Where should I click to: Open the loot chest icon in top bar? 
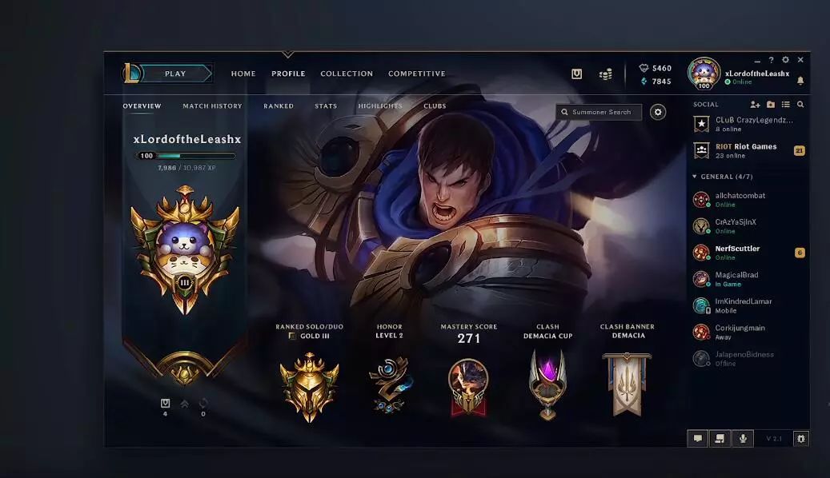click(x=577, y=74)
